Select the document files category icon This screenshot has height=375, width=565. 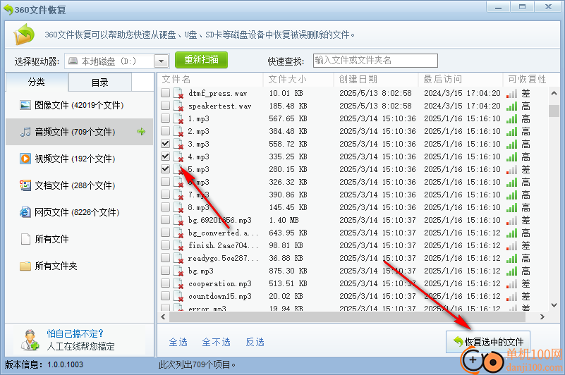coord(25,185)
